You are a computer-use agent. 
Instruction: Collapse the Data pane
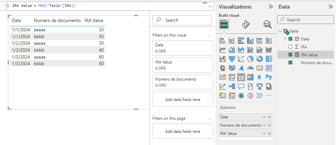coord(330,7)
